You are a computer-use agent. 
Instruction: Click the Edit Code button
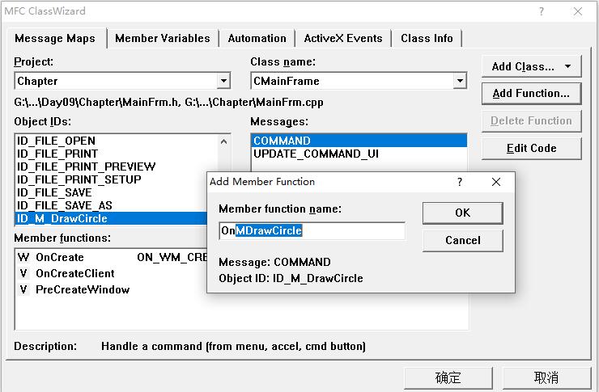coord(531,149)
